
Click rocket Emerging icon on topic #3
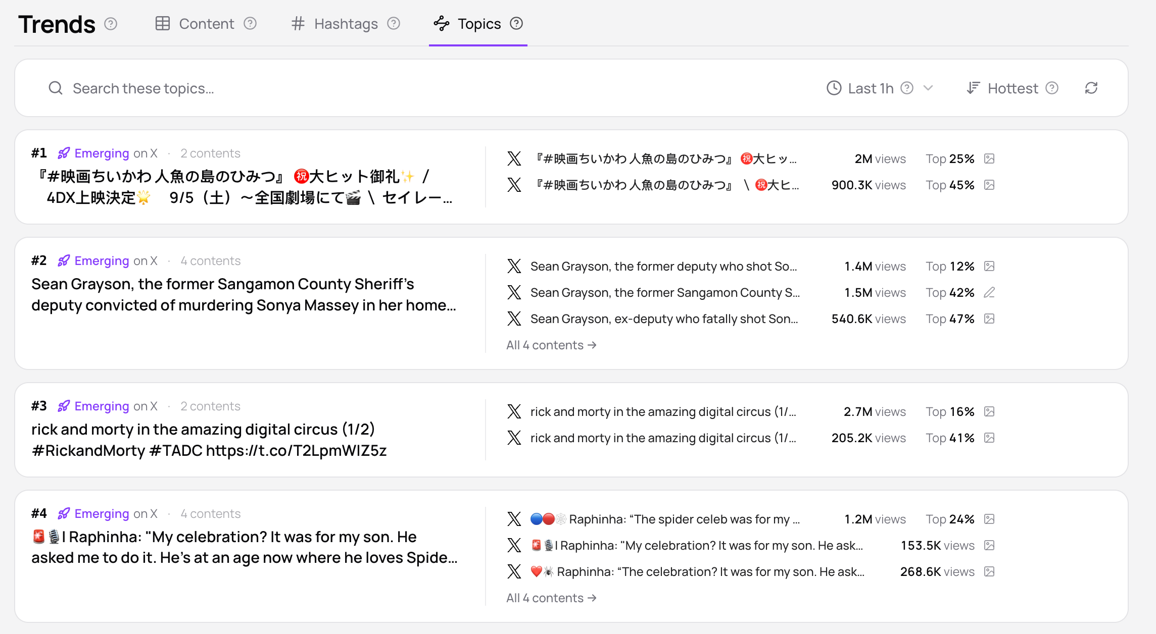pos(64,406)
